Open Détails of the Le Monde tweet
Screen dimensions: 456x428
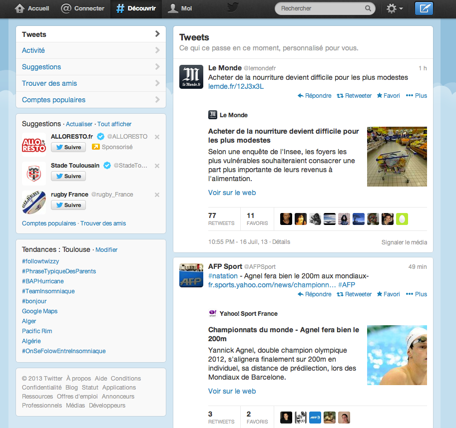[x=281, y=242]
